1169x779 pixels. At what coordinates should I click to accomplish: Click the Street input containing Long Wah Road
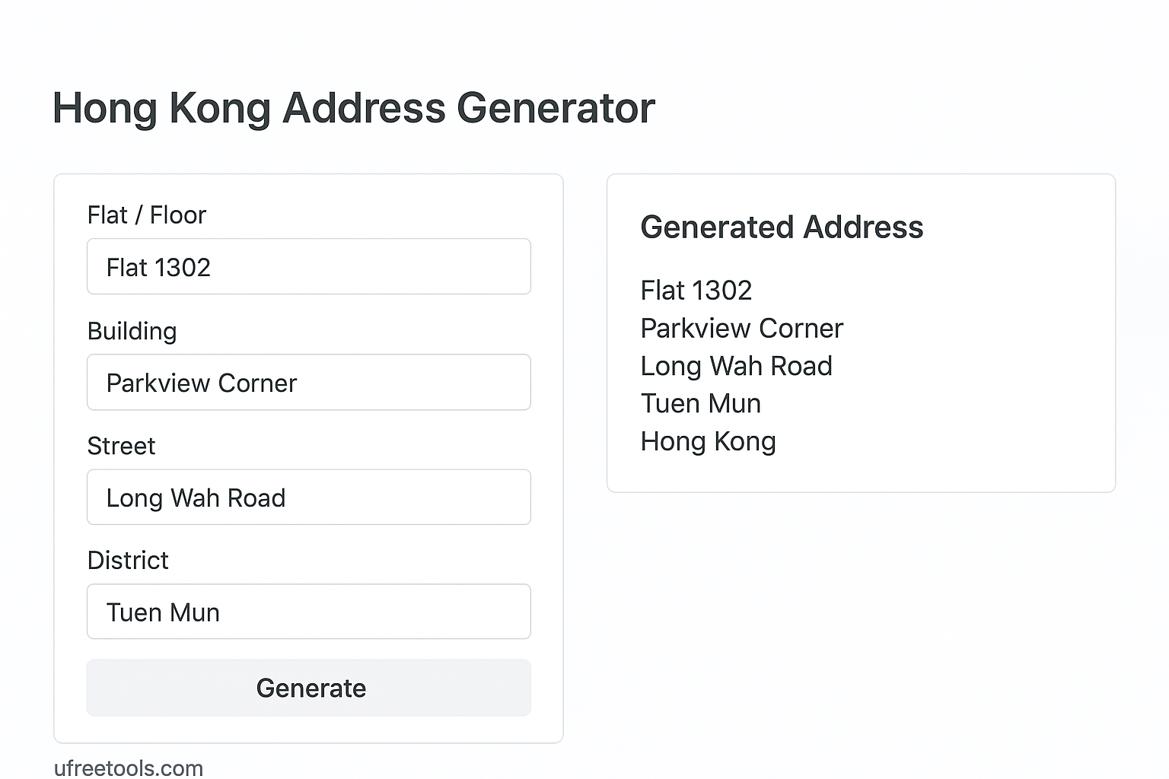click(x=308, y=498)
